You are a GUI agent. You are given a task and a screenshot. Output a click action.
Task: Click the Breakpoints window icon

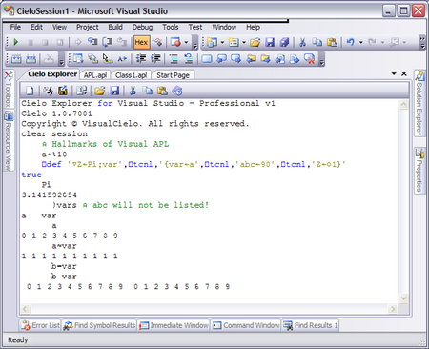[175, 42]
